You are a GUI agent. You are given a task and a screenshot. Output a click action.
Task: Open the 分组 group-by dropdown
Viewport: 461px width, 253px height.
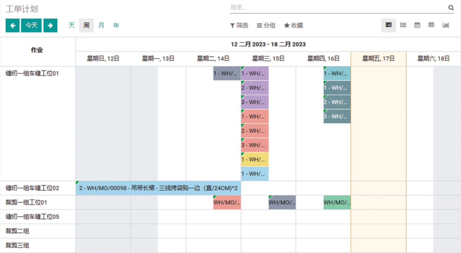click(266, 26)
